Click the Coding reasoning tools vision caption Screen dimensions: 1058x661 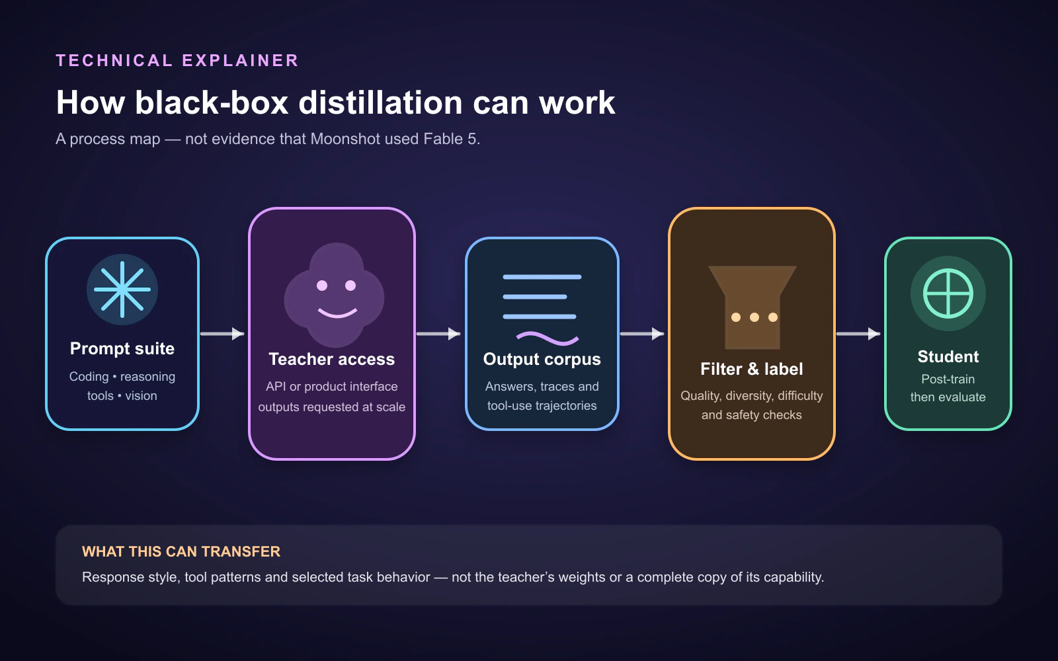pos(122,386)
